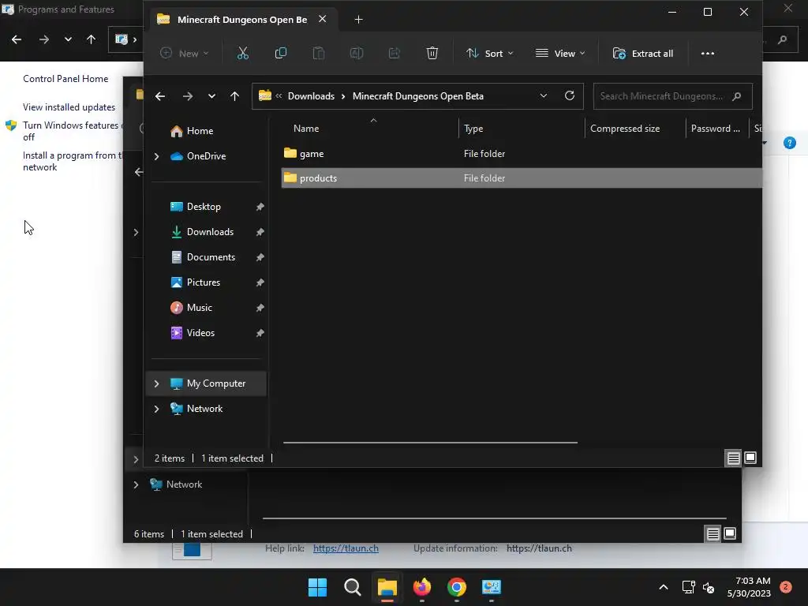Click Downloads in the address breadcrumb
This screenshot has width=808, height=606.
311,95
